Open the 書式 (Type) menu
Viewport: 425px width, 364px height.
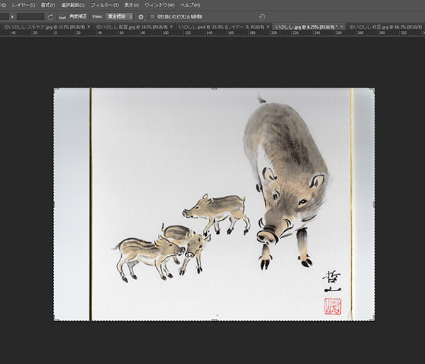click(47, 5)
